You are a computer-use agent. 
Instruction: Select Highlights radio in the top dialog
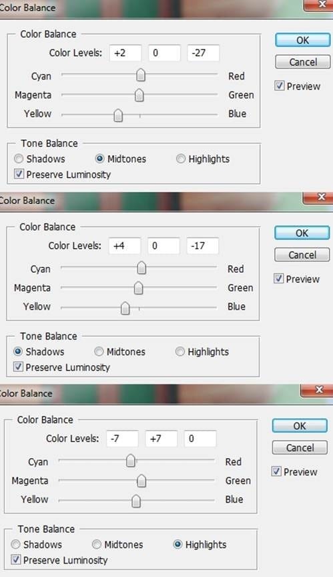coord(180,158)
